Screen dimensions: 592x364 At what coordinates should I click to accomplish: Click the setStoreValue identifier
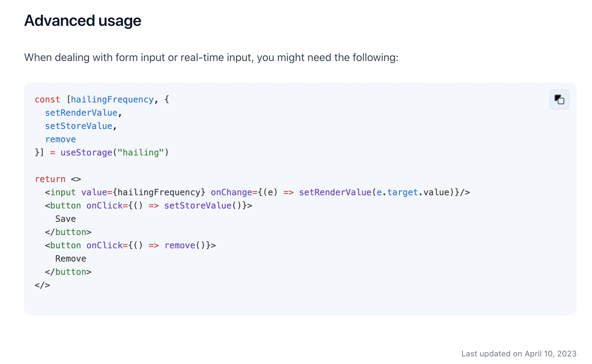(78, 126)
